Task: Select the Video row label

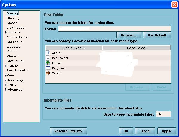Action: [x=56, y=73]
